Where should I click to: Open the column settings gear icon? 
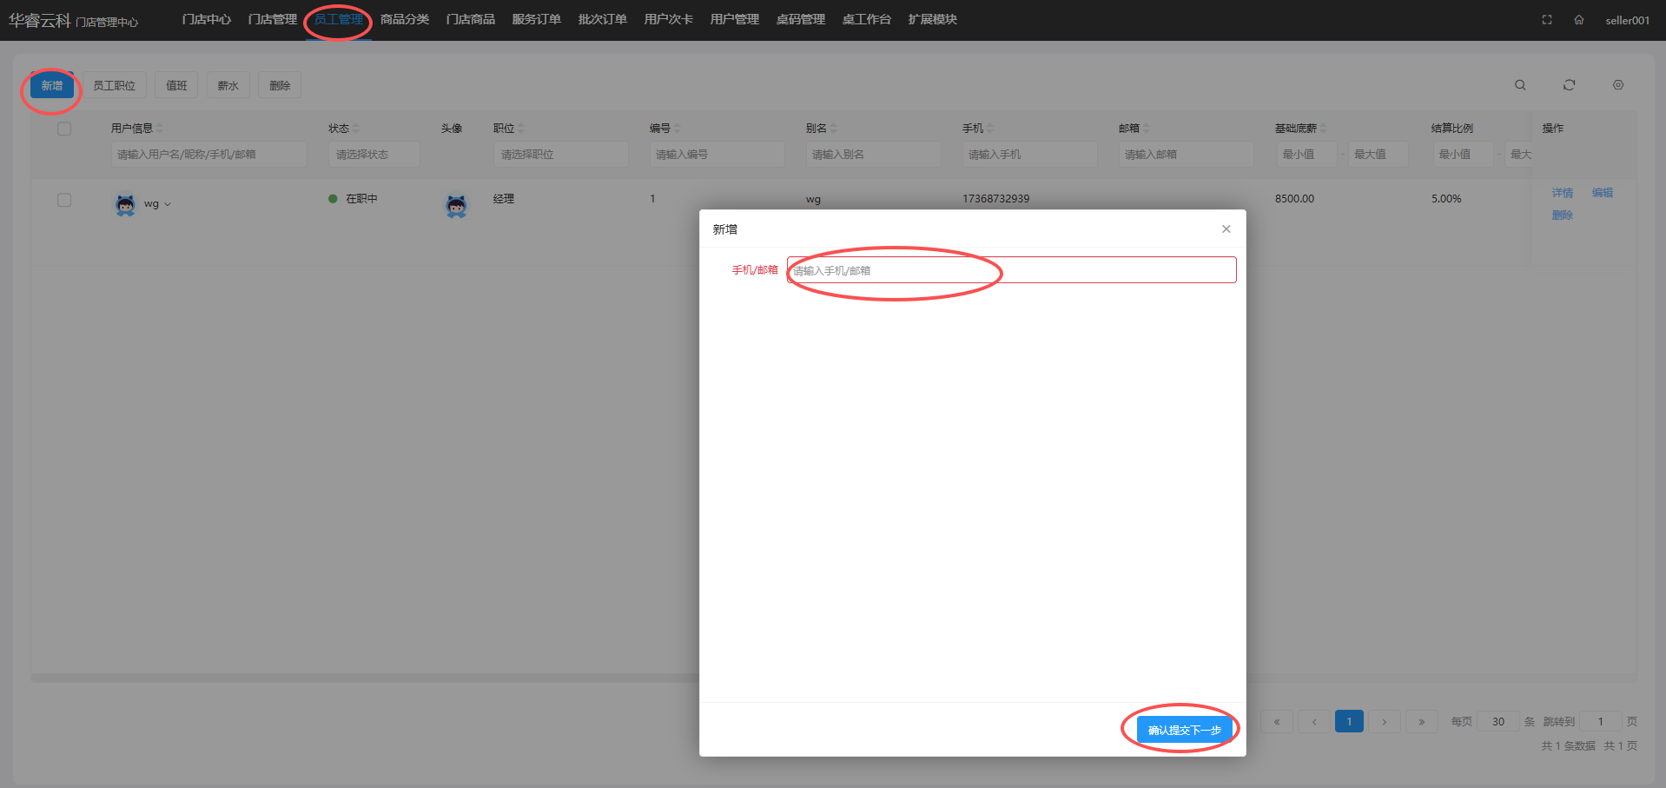click(1618, 85)
